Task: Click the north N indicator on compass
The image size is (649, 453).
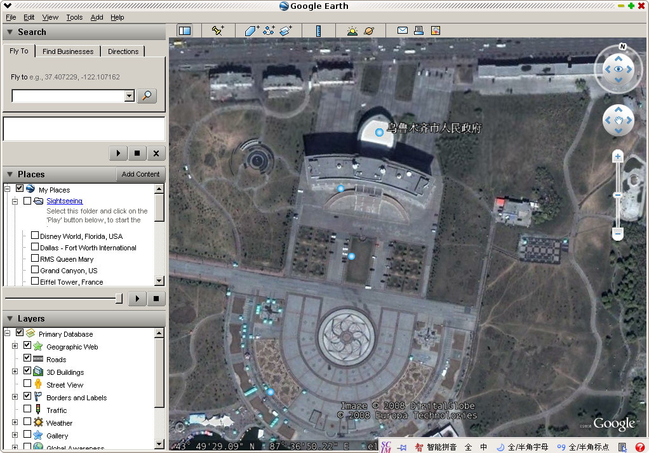Action: pyautogui.click(x=622, y=46)
